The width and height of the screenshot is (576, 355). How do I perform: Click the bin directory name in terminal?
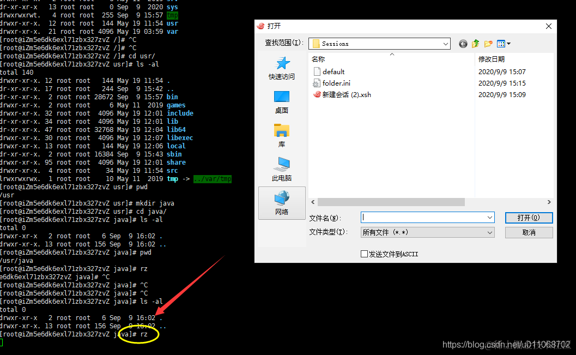coord(172,97)
